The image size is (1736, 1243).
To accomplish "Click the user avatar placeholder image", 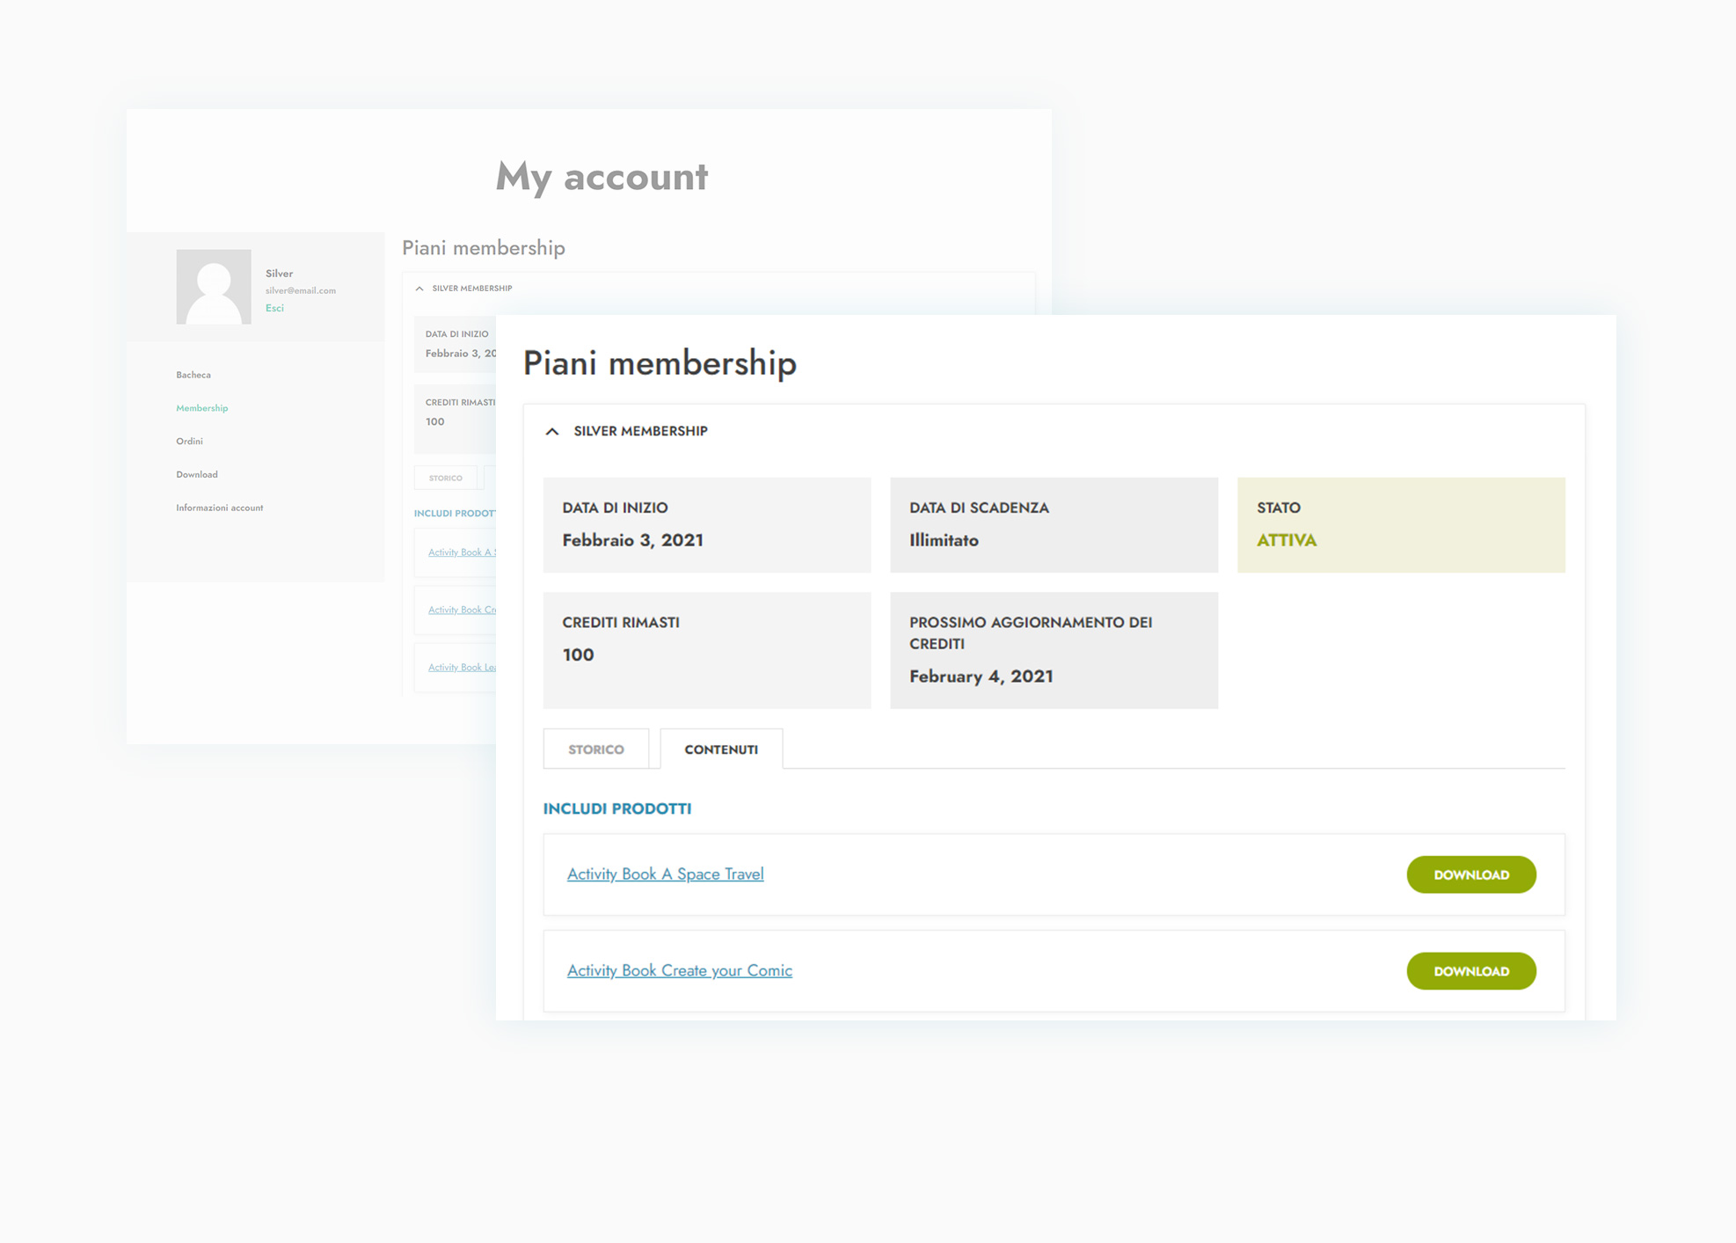I will [214, 287].
